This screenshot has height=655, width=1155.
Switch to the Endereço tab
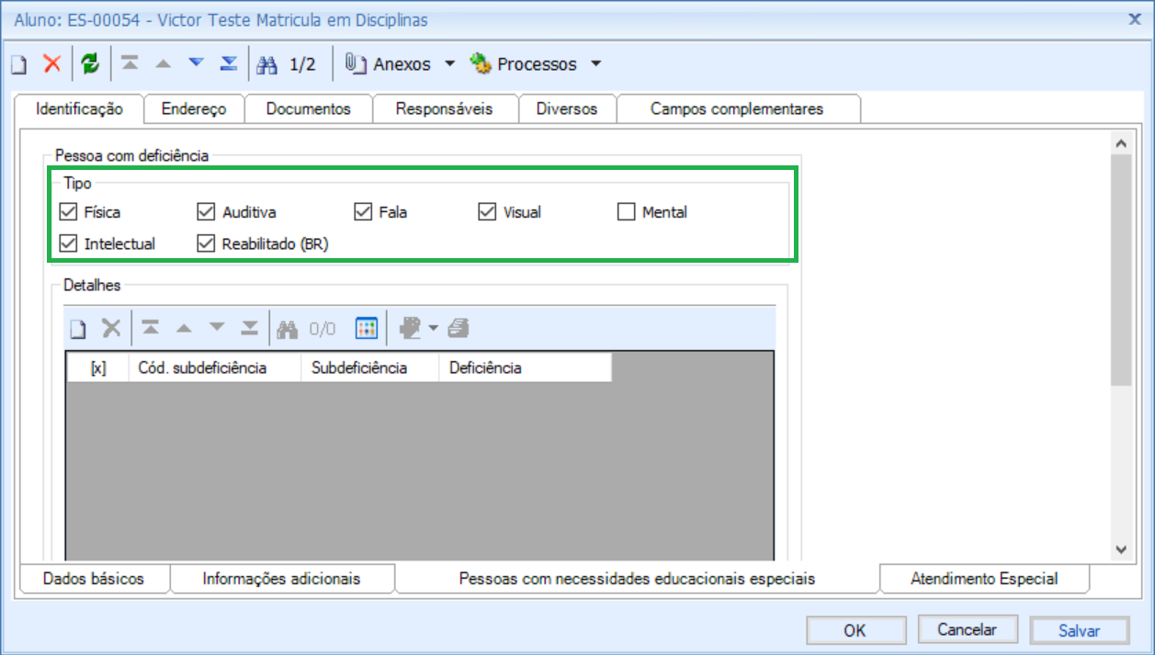tap(194, 108)
